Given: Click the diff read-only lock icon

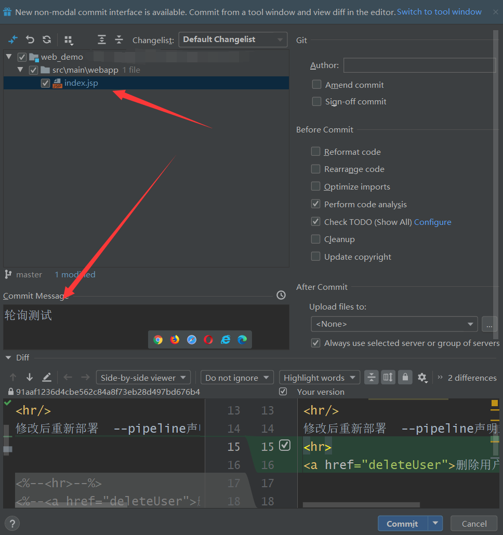Looking at the screenshot, I should point(405,378).
